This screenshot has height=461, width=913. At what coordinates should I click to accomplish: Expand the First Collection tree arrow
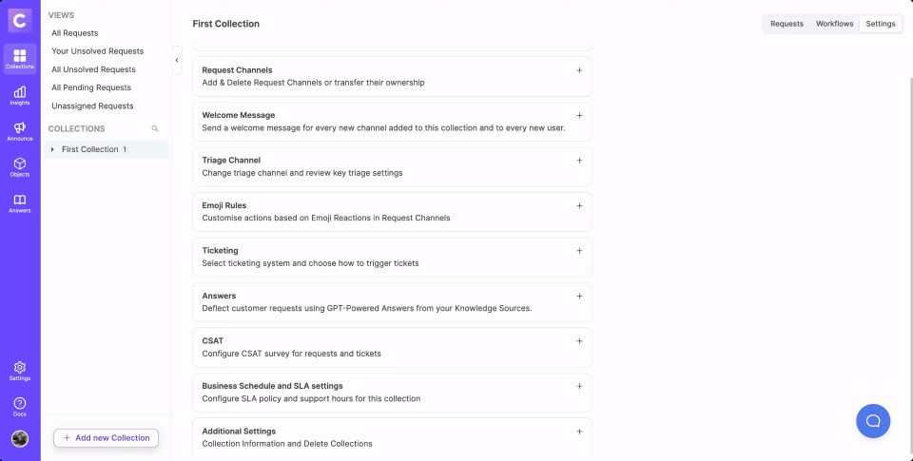tap(52, 149)
